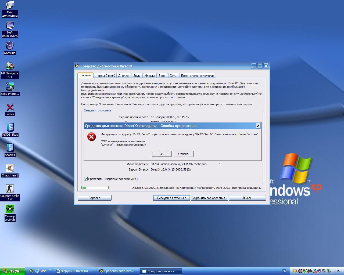Switch to the Форумы FullRest.Ru taskbar window
The image size is (344, 275).
click(x=75, y=271)
